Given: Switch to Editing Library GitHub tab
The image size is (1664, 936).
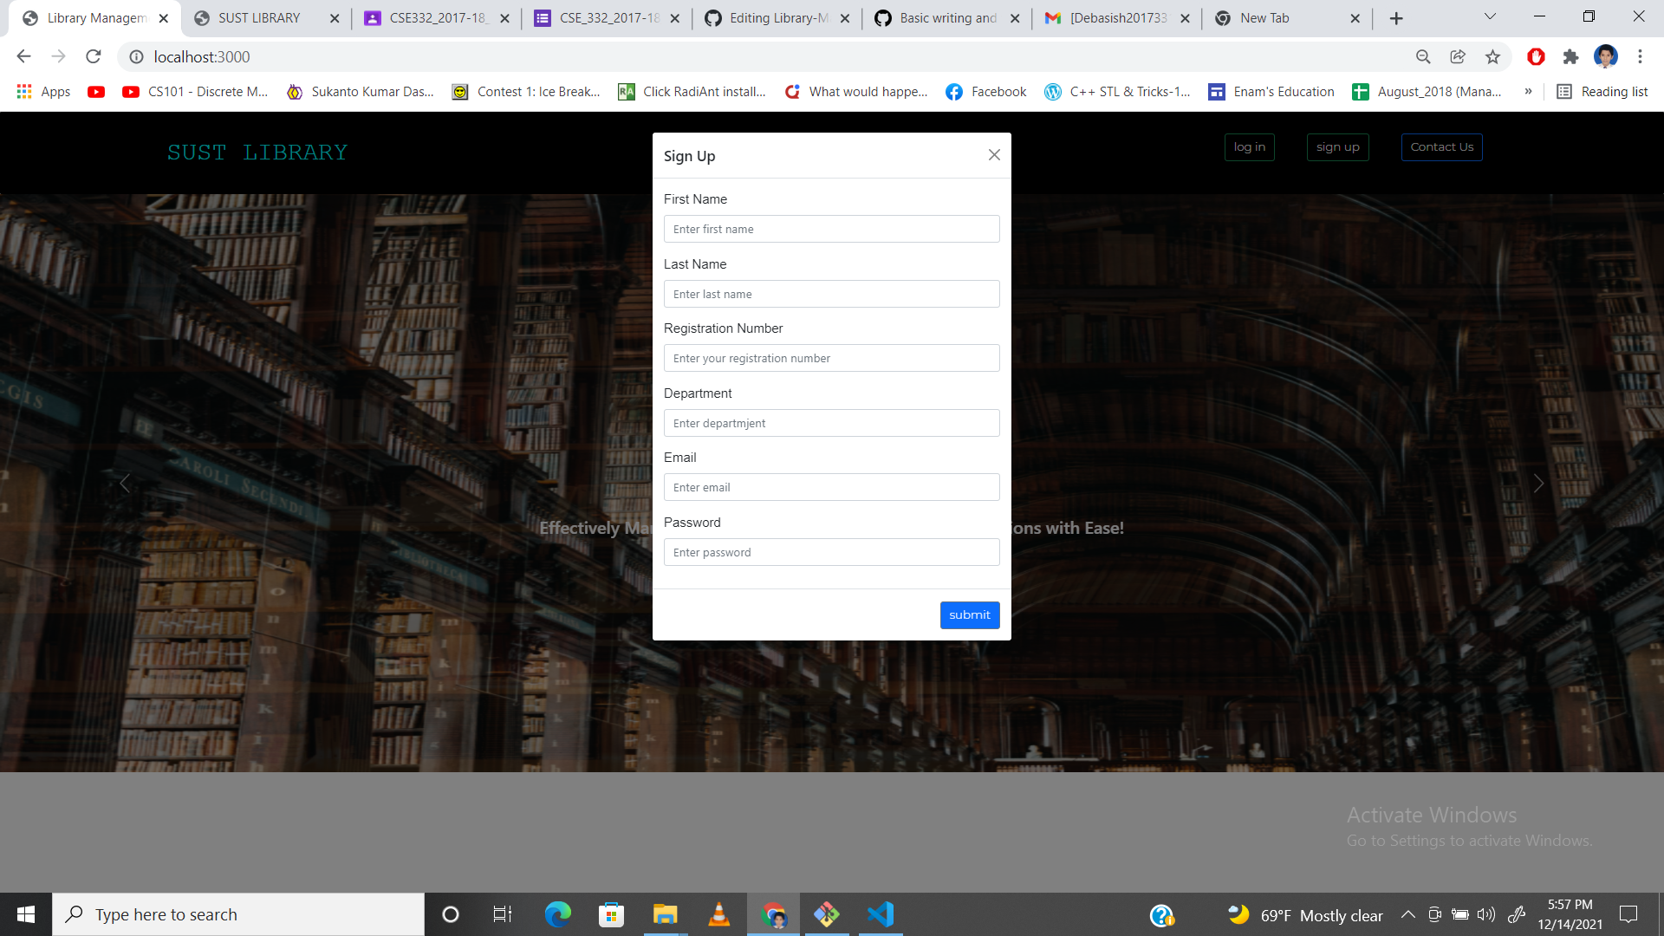Looking at the screenshot, I should [x=777, y=18].
